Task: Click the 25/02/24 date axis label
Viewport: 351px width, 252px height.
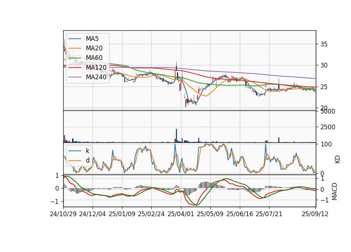Action: tap(151, 214)
